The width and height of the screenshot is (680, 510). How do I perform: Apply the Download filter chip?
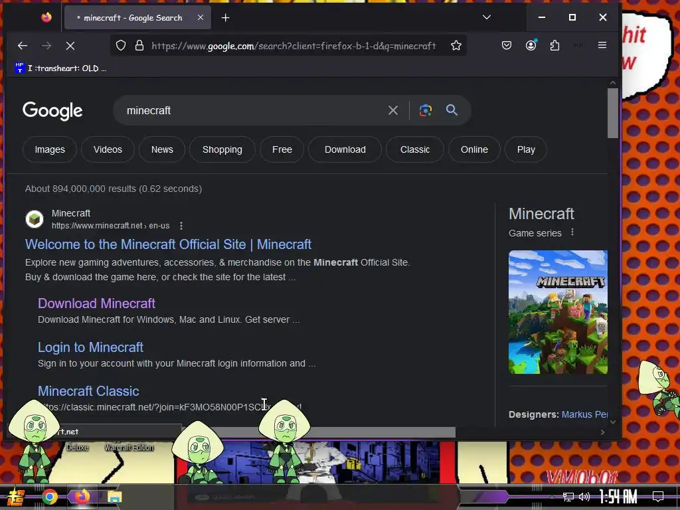[x=345, y=149]
